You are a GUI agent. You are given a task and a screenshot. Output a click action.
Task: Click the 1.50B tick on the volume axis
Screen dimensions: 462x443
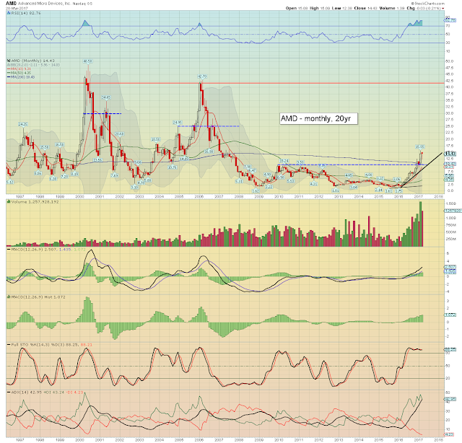(x=450, y=203)
